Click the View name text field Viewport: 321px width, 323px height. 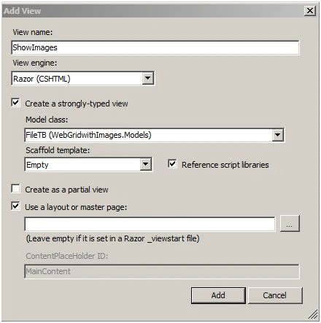[155, 47]
